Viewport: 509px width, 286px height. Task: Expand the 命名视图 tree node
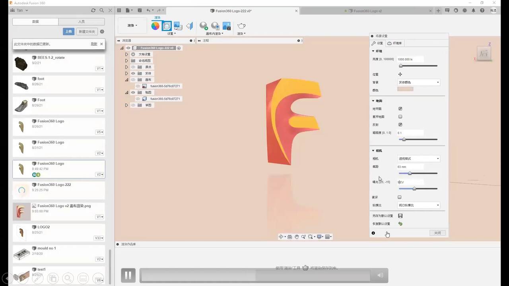(x=126, y=61)
